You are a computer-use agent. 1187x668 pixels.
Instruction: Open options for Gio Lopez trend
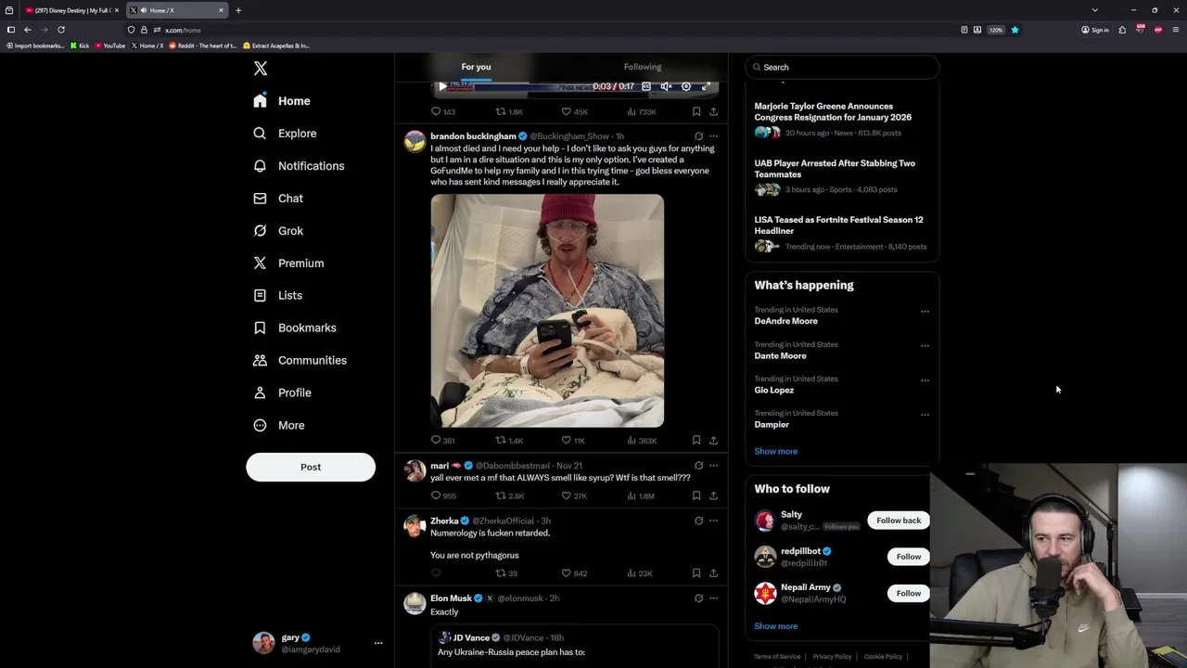click(x=925, y=380)
